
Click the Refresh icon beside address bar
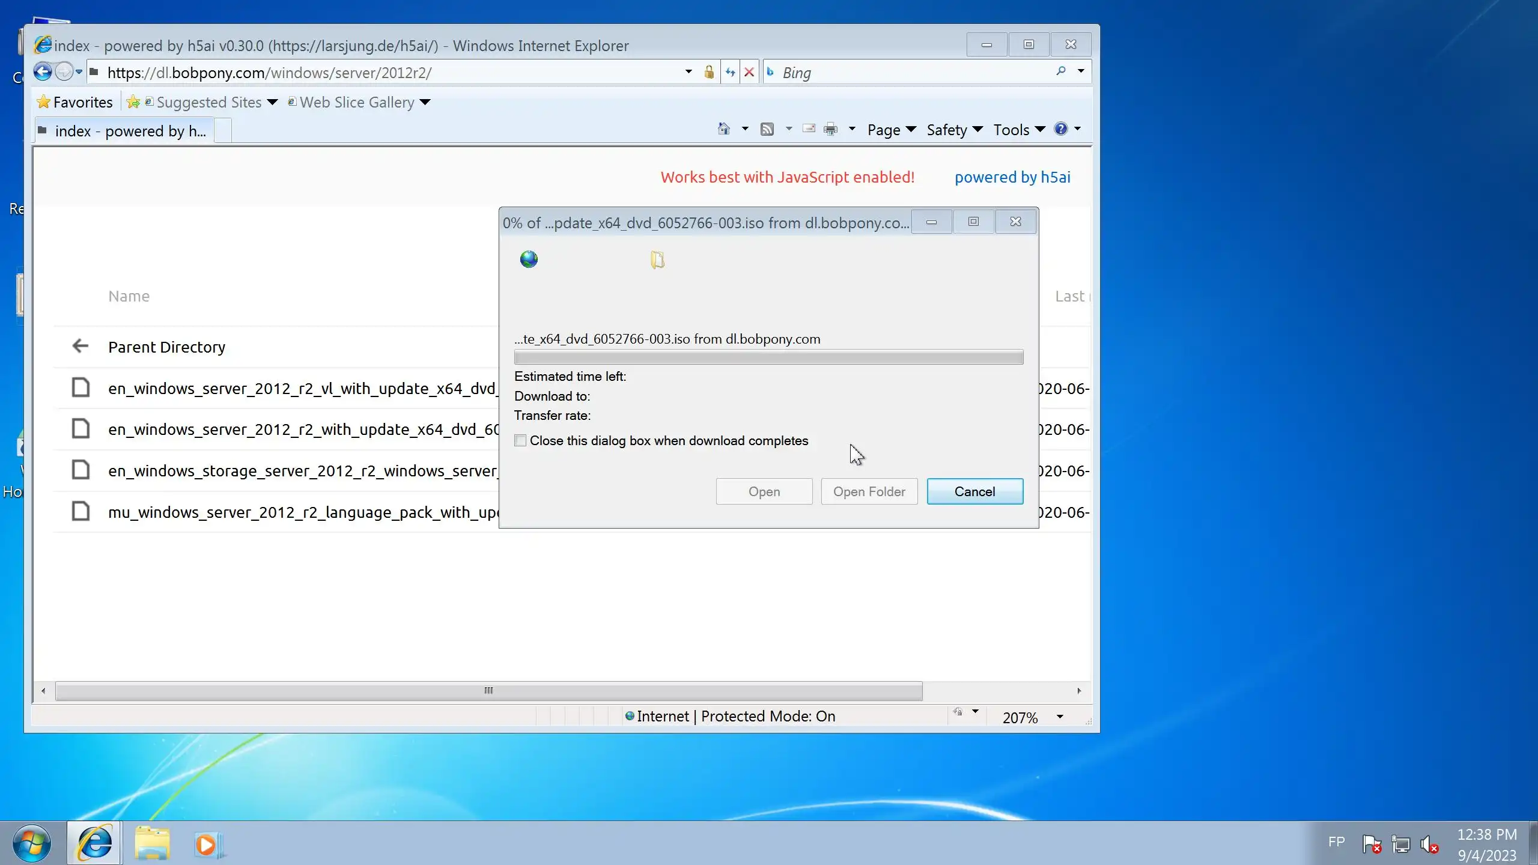tap(730, 73)
